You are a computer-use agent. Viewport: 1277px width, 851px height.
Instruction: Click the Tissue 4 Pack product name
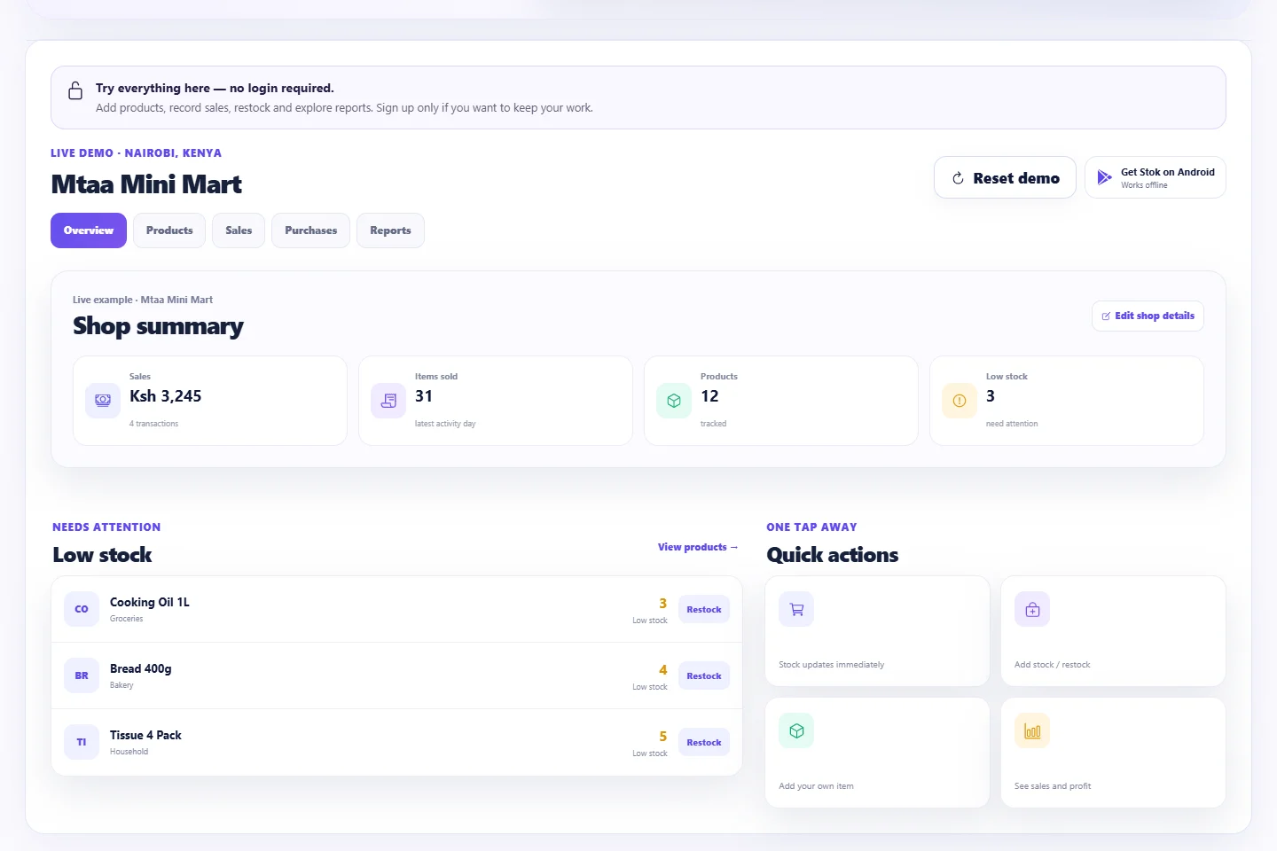click(145, 735)
